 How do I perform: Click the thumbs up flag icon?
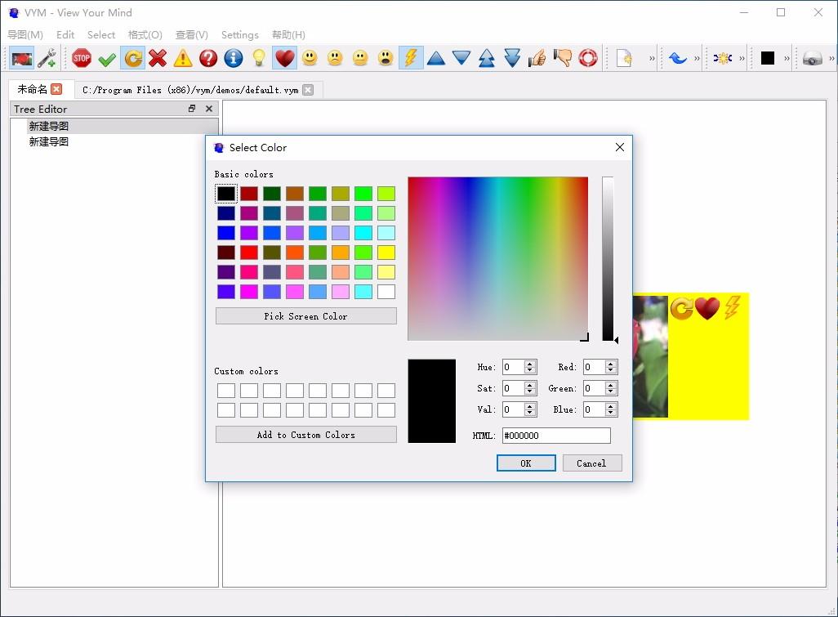coord(537,58)
